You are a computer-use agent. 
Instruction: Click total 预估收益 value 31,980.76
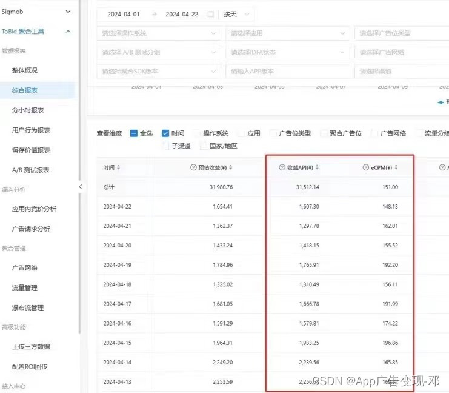pyautogui.click(x=221, y=187)
